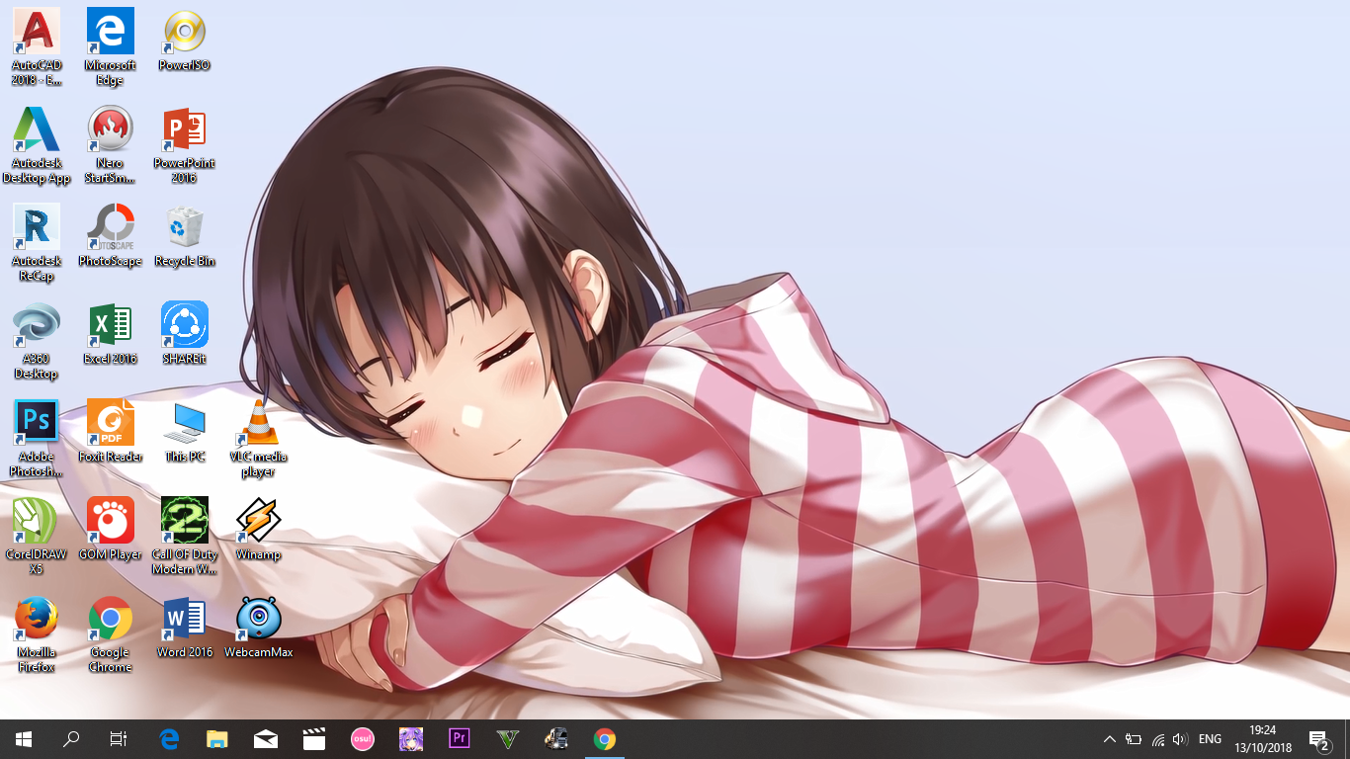
Task: Launch Edge from the taskbar
Action: [169, 739]
